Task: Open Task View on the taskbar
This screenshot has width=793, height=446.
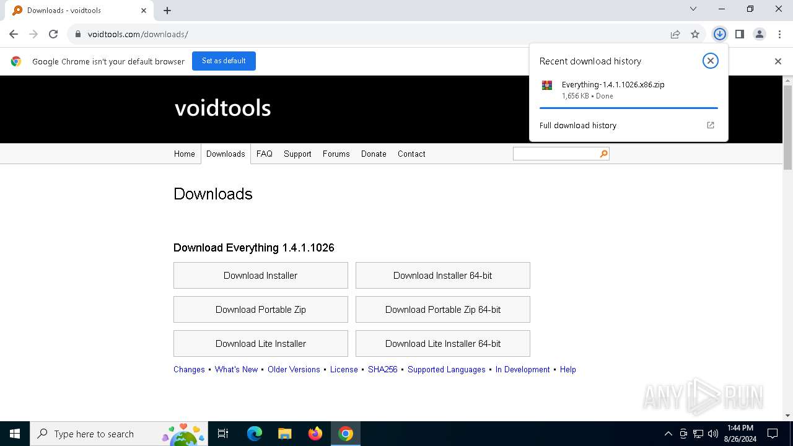Action: tap(223, 434)
